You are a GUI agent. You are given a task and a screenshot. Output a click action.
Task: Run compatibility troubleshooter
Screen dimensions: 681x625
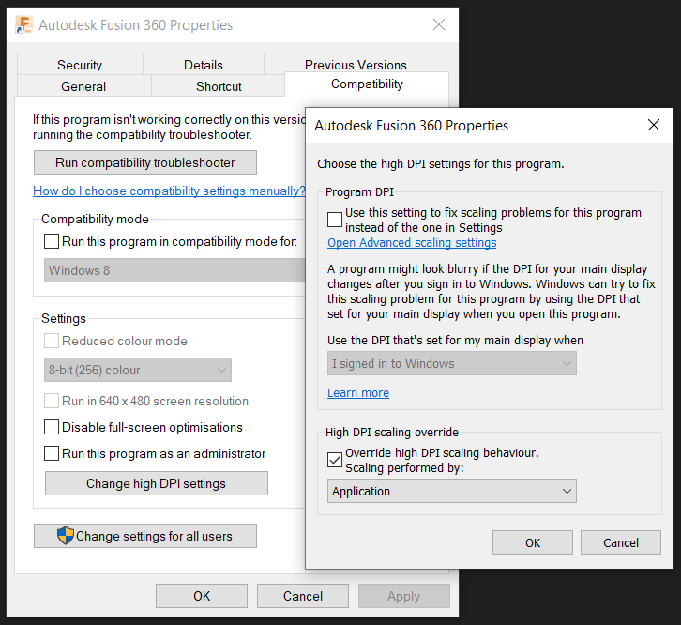(145, 162)
